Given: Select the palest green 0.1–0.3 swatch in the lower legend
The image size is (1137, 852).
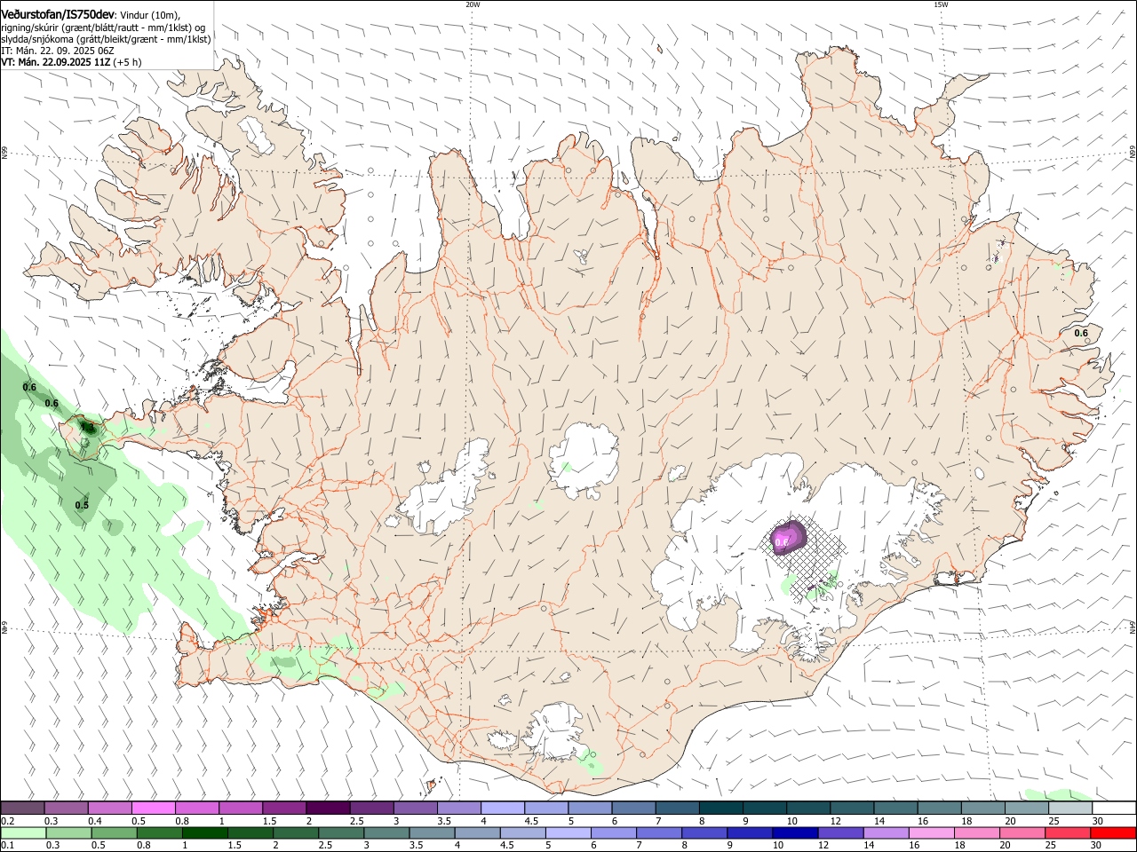Looking at the screenshot, I should 22,832.
